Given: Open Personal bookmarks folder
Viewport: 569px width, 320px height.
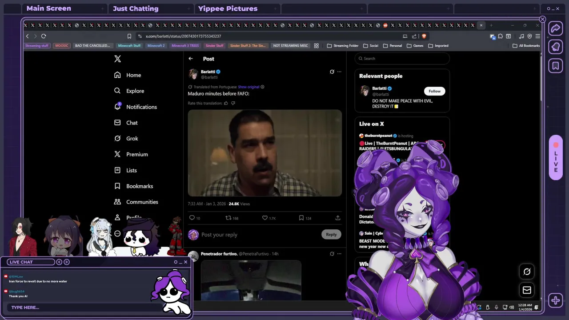Looking at the screenshot, I should point(393,45).
